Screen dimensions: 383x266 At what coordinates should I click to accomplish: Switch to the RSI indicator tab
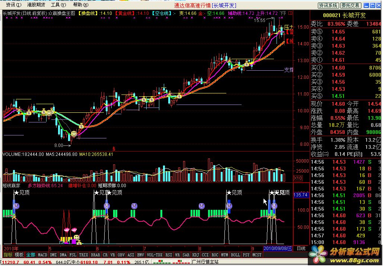click(x=169, y=255)
